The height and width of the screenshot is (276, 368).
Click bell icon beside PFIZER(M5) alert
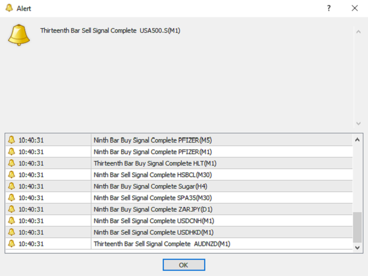[11, 140]
